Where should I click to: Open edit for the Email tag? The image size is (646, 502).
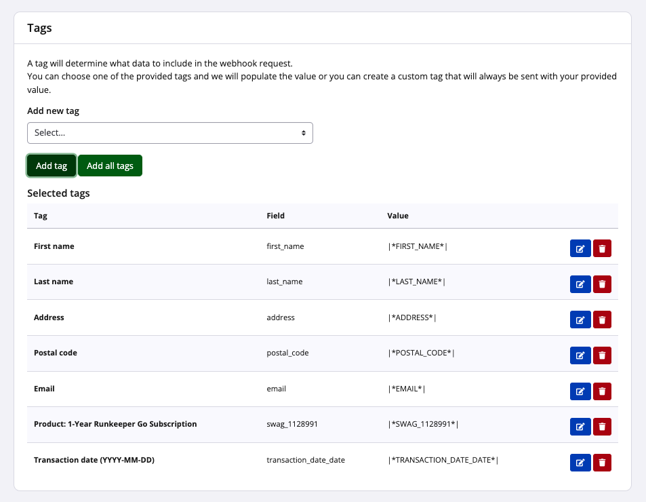[580, 391]
